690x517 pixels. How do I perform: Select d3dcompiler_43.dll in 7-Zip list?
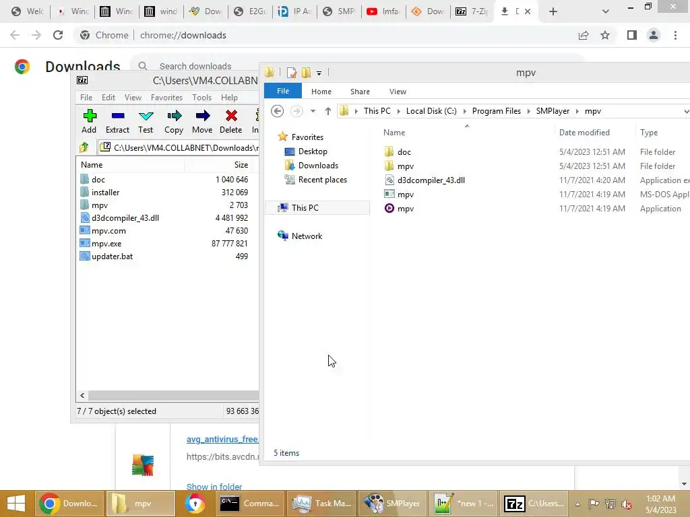[125, 217]
